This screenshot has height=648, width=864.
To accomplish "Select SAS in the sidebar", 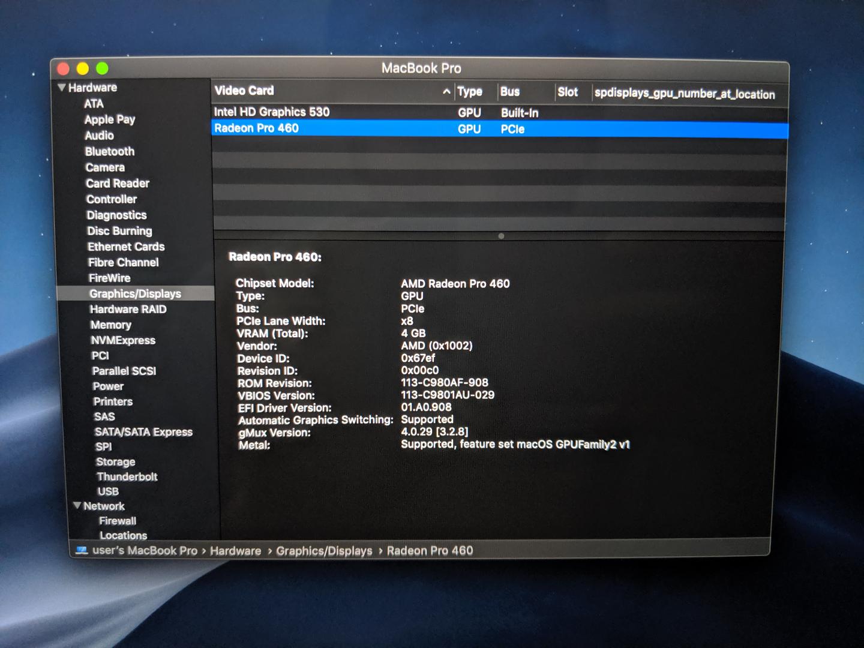I will pos(104,416).
